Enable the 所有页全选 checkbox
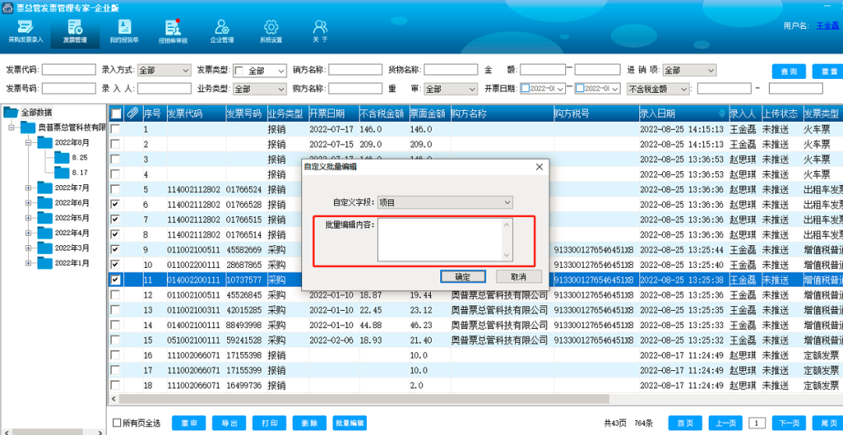The height and width of the screenshot is (435, 843). (x=117, y=423)
